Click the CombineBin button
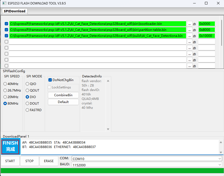224x176 pixels. [63, 95]
